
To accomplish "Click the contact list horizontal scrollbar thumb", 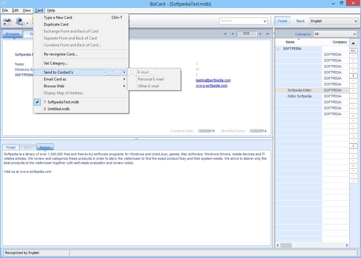I will click(286, 245).
